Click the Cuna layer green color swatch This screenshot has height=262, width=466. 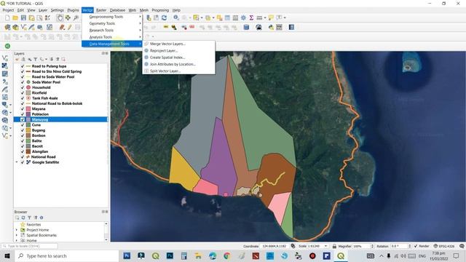[28, 125]
